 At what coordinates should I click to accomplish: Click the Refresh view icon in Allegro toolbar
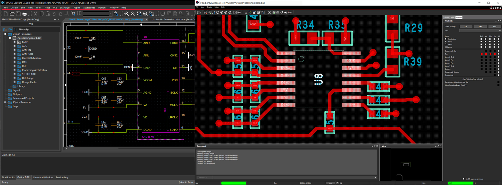(234, 13)
